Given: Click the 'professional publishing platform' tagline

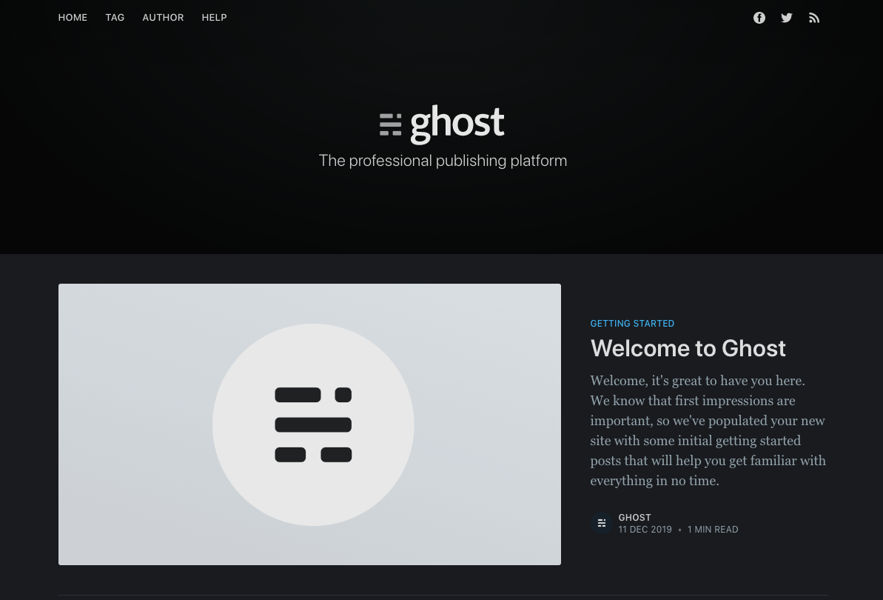Looking at the screenshot, I should click(x=443, y=160).
